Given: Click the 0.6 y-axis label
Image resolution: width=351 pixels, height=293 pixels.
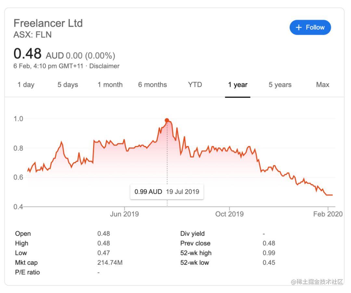Looking at the screenshot, I should (18, 177).
